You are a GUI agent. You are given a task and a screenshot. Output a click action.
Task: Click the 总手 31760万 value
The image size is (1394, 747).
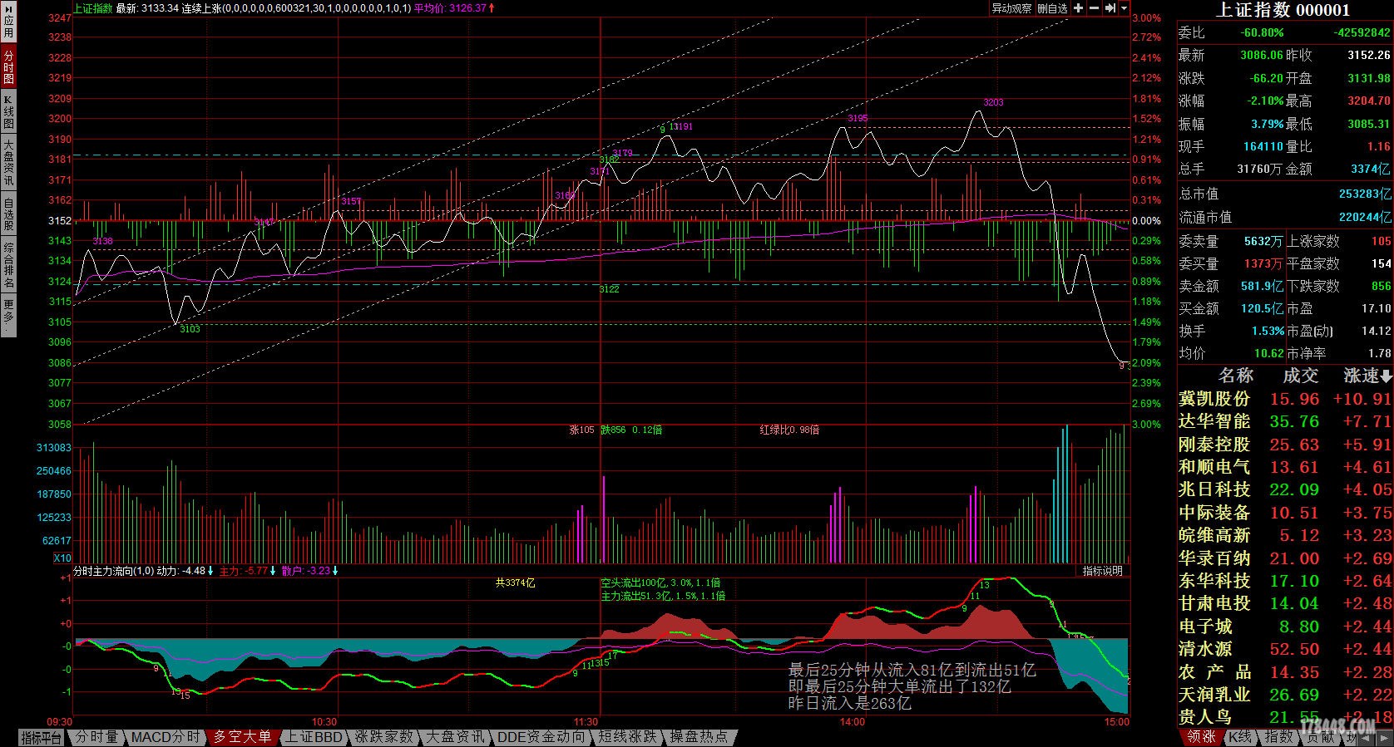[1259, 169]
